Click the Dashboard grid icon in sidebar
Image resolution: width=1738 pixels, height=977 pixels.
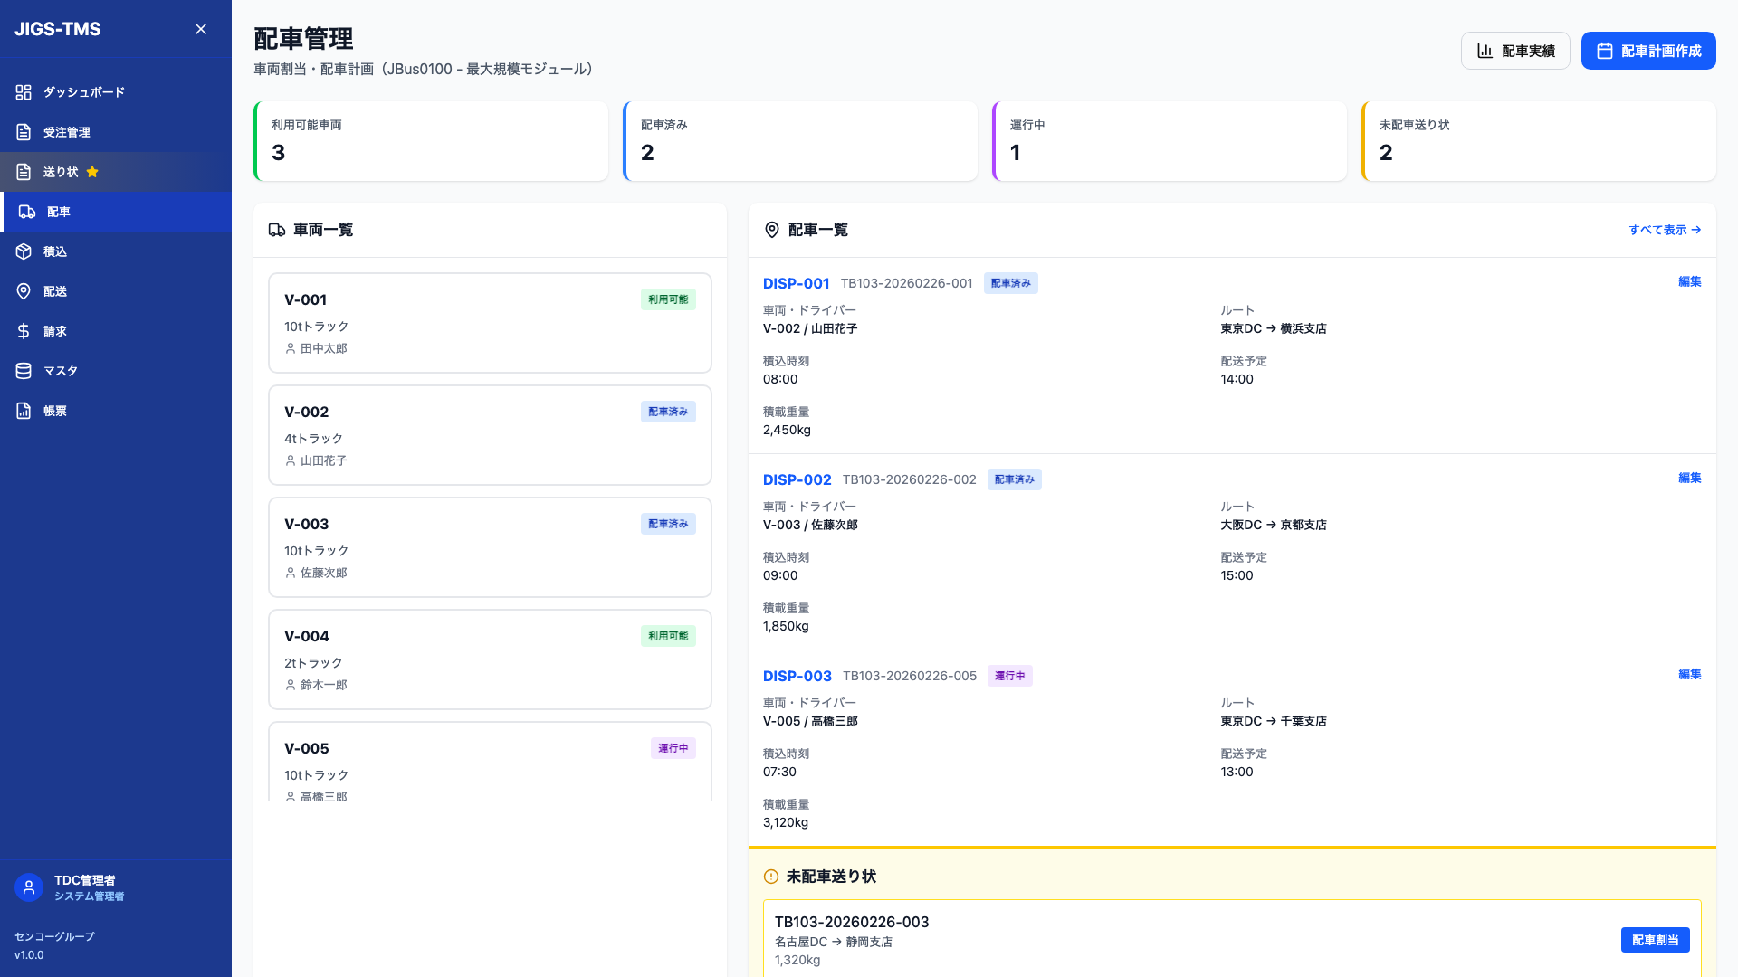24,92
